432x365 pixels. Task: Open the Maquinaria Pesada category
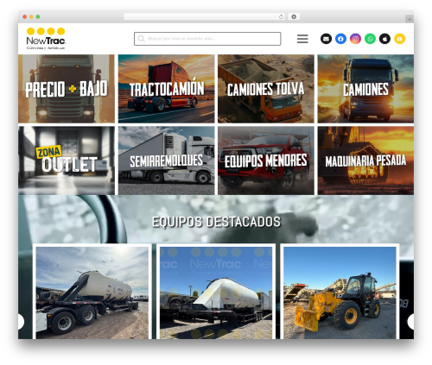(x=365, y=160)
